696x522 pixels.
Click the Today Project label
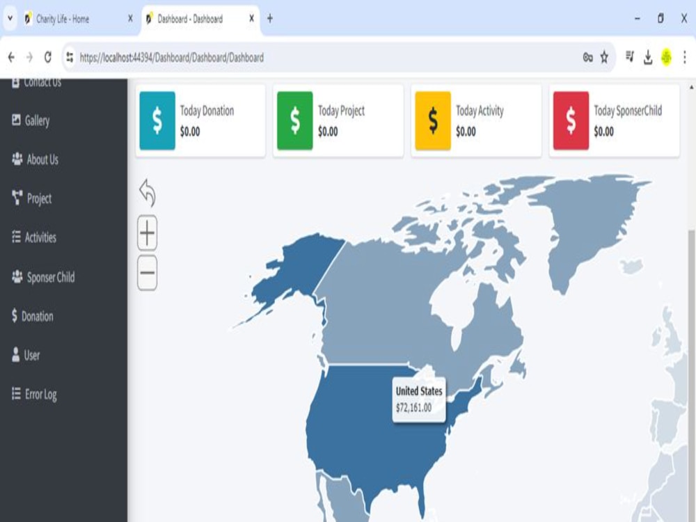(x=341, y=111)
